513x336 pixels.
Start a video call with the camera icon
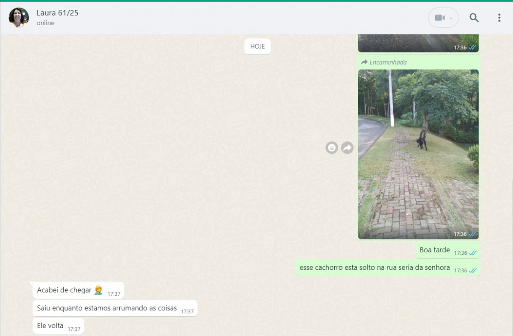439,18
